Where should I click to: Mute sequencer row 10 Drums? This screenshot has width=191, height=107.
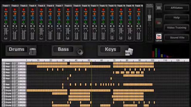[21, 90]
